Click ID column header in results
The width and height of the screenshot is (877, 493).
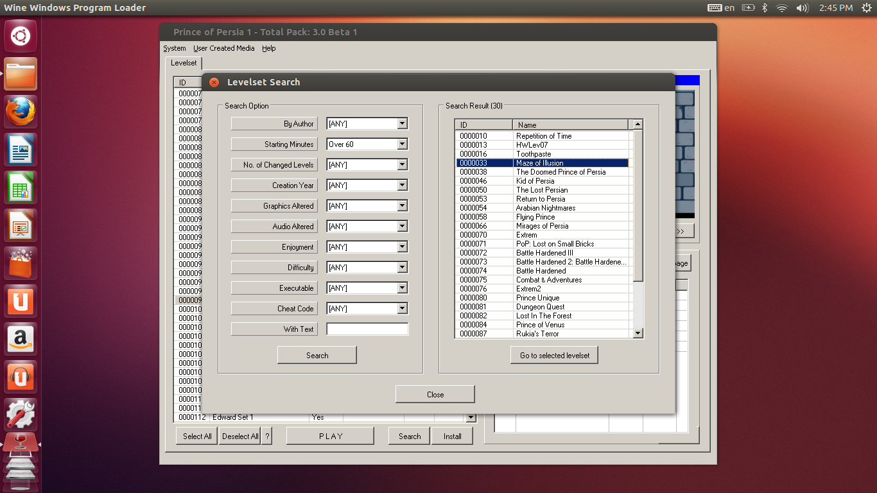coord(484,125)
